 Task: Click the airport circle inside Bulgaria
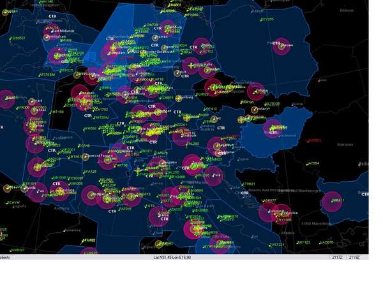332,201
